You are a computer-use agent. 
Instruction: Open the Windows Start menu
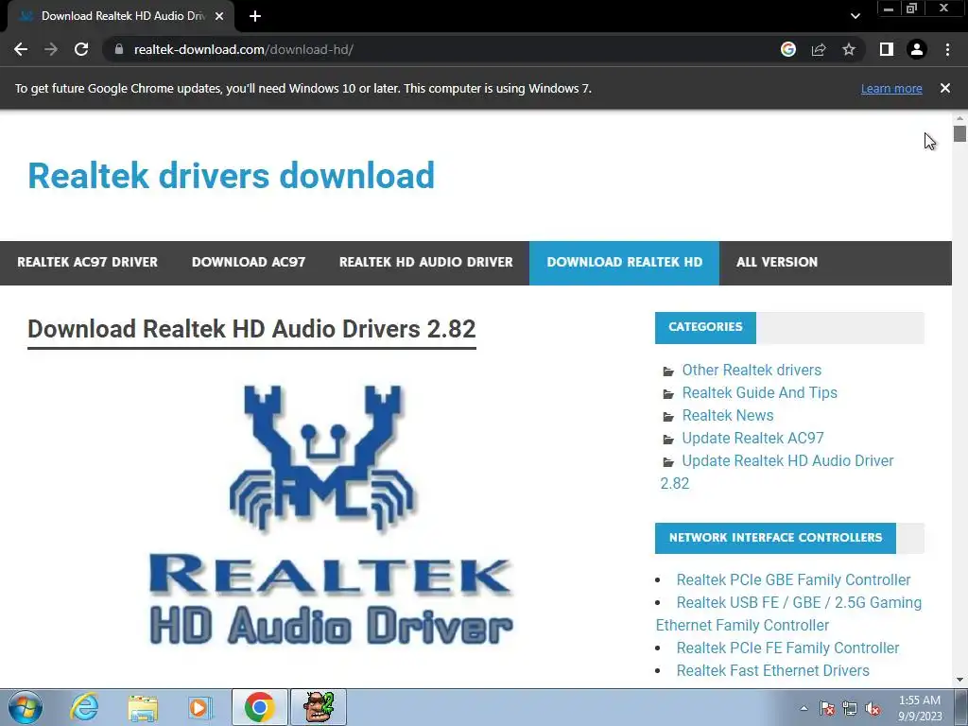pyautogui.click(x=26, y=707)
